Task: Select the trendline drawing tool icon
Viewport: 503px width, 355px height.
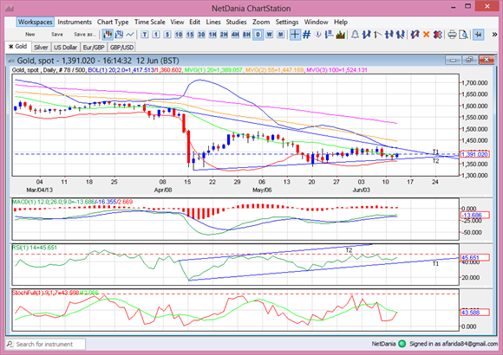Action: (366, 35)
